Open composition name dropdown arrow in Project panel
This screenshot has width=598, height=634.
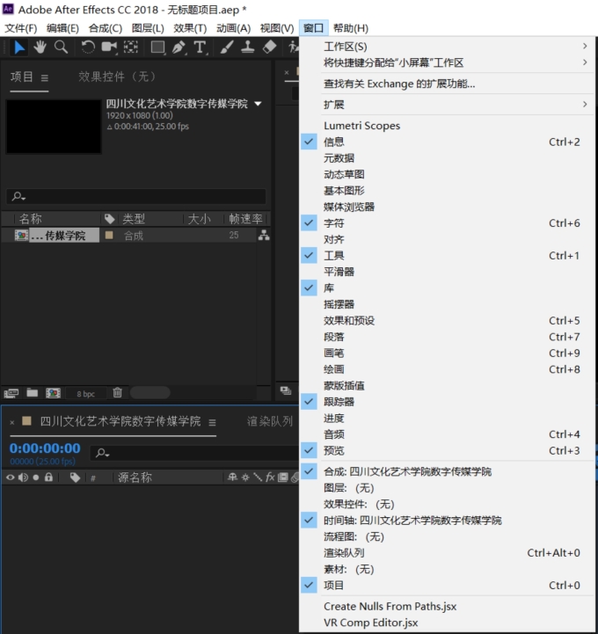point(258,104)
